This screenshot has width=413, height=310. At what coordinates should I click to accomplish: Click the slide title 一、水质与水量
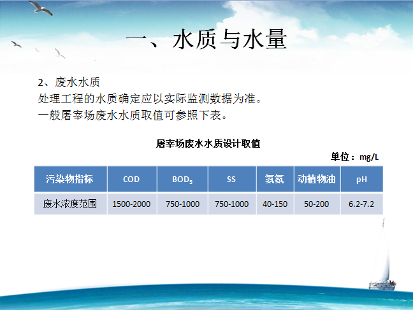tap(207, 39)
